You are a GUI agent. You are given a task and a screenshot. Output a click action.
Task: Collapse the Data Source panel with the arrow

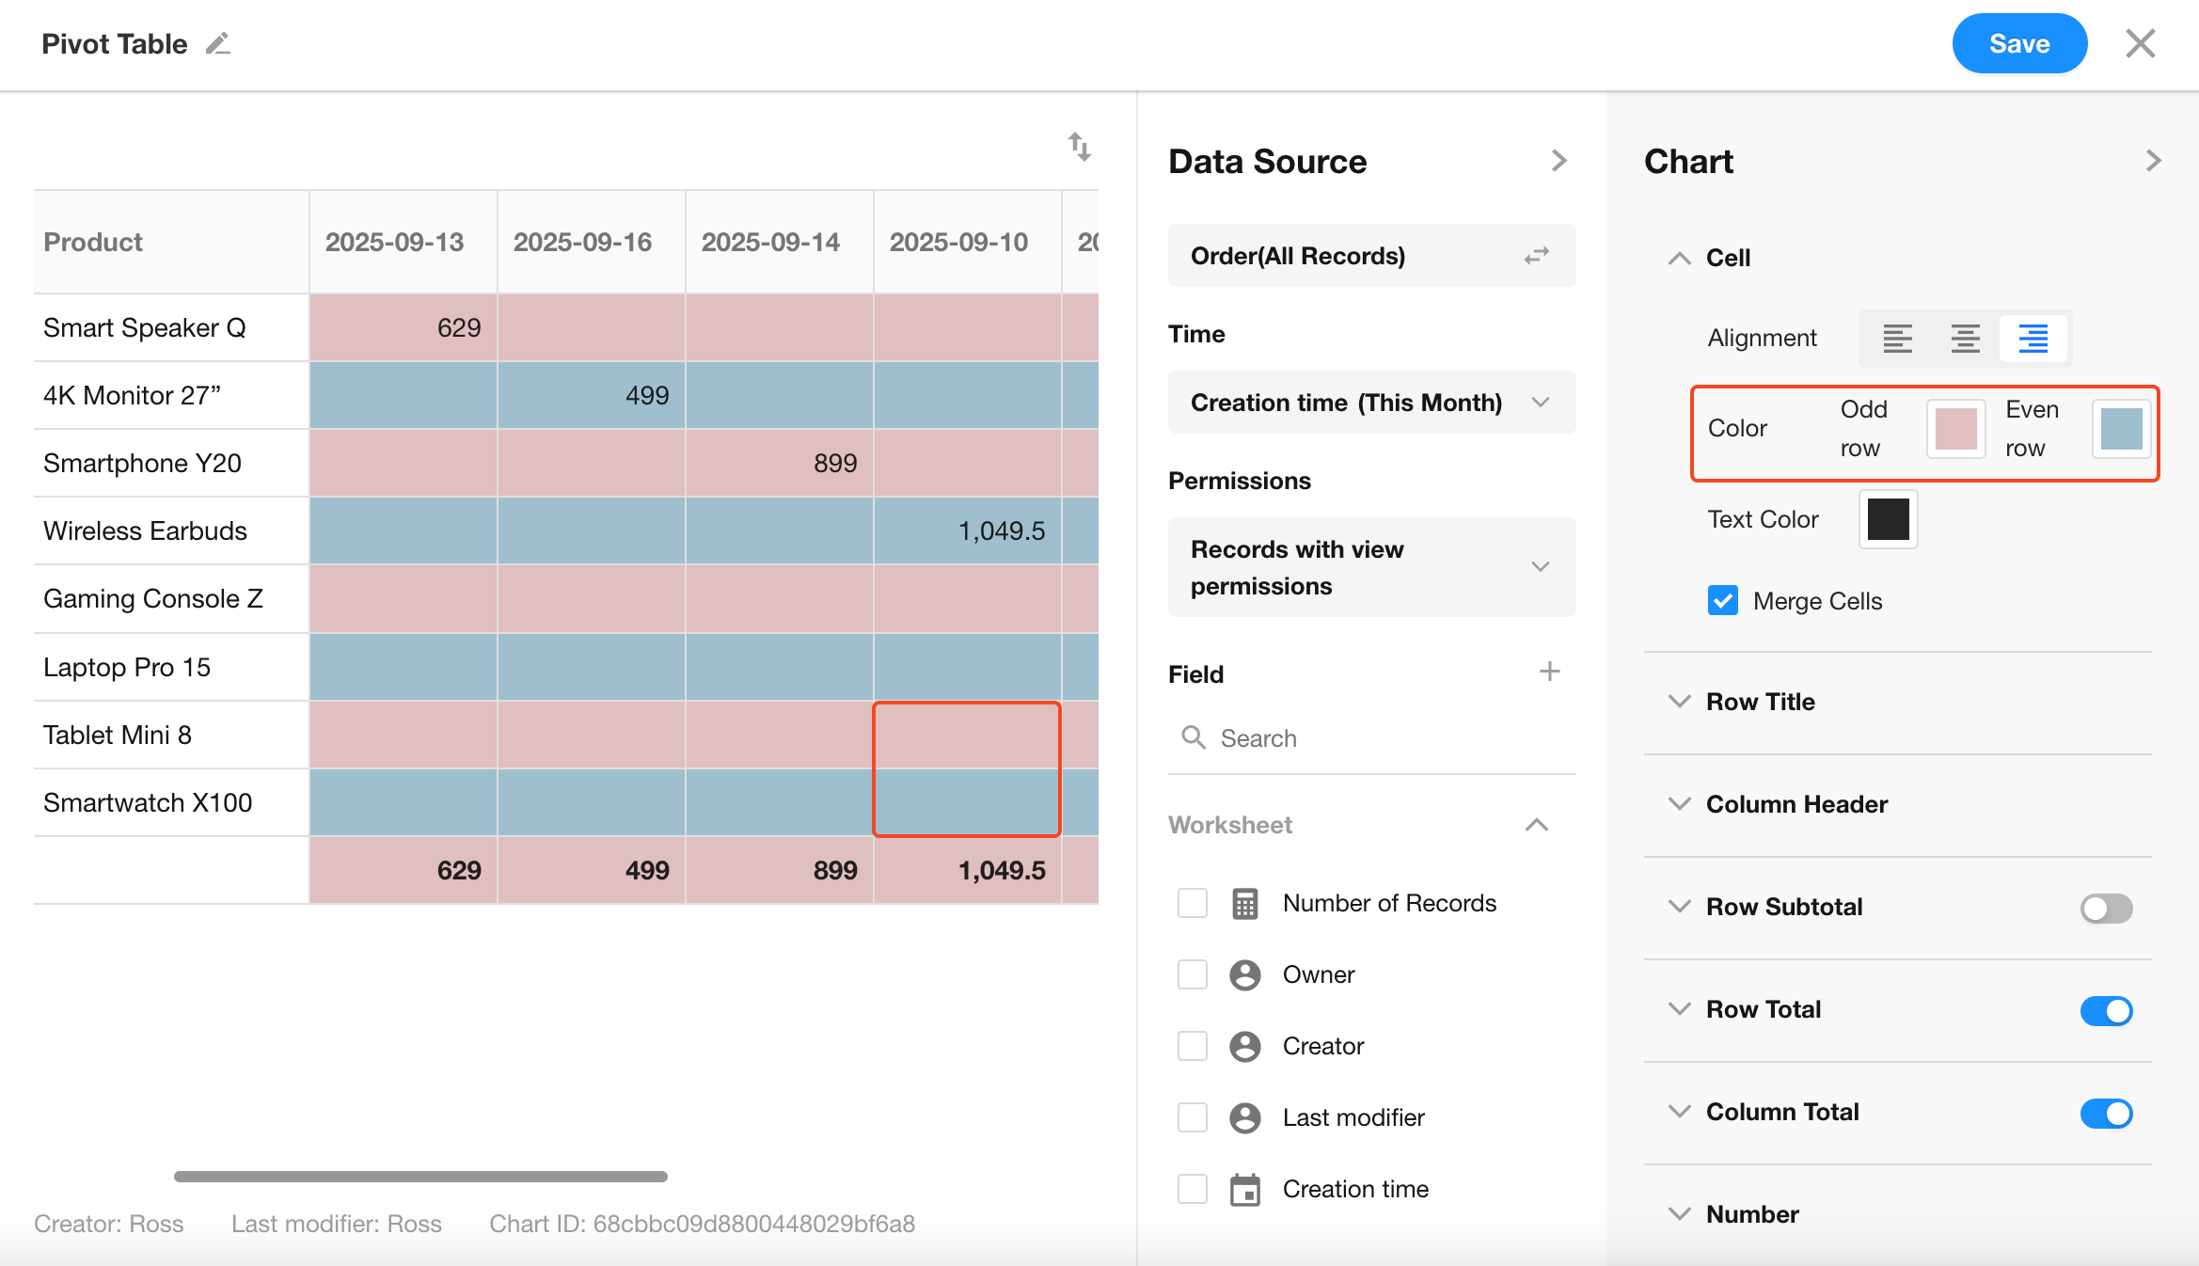pos(1558,161)
